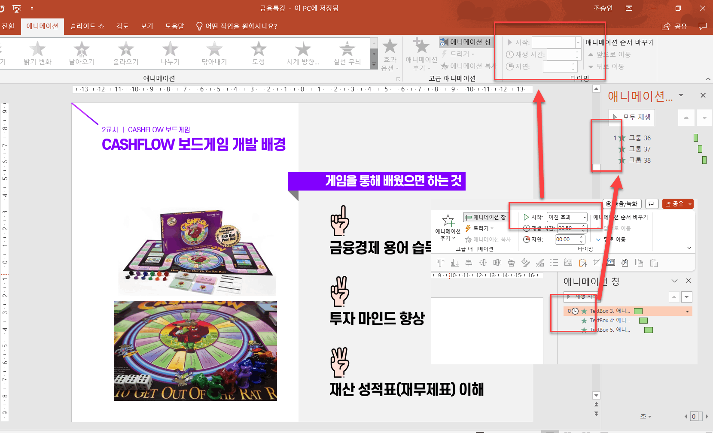Click the 공유 share button

(x=675, y=26)
